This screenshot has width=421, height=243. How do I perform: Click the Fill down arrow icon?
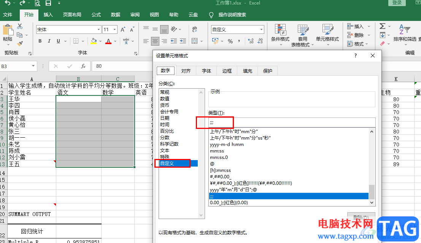coord(383,35)
